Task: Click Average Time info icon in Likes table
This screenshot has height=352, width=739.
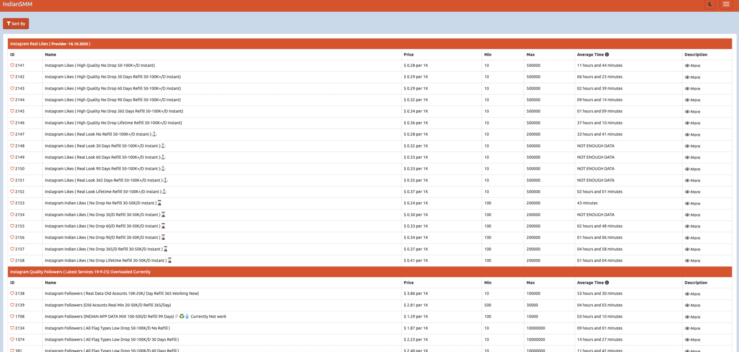Action: click(x=607, y=54)
